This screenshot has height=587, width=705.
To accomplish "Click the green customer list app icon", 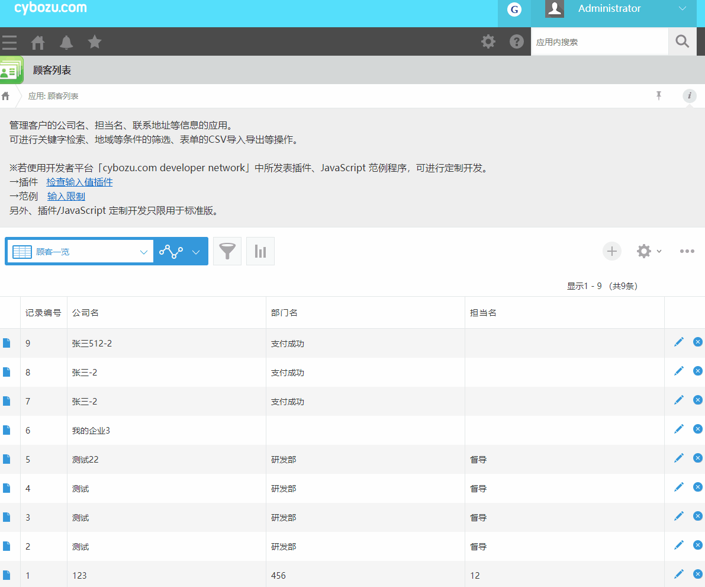I will (11, 70).
